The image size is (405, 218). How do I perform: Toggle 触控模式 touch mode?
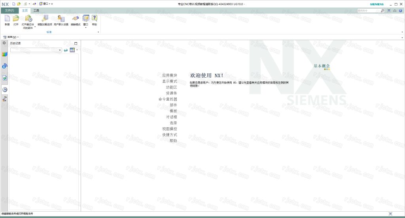75,19
